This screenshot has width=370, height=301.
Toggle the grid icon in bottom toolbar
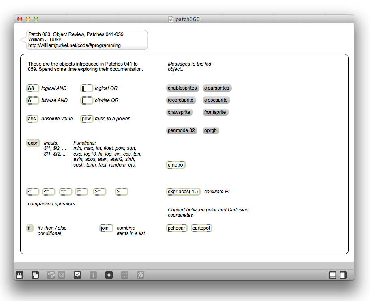(x=125, y=275)
